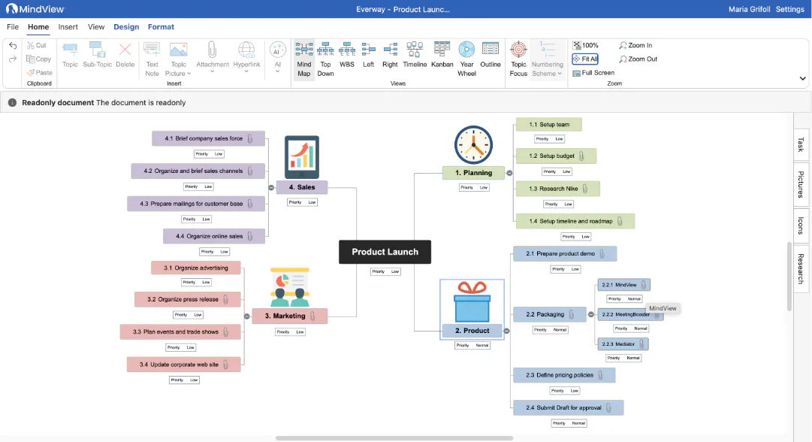This screenshot has height=442, width=812.
Task: Click the vertical scrollbar on the right
Action: click(789, 276)
